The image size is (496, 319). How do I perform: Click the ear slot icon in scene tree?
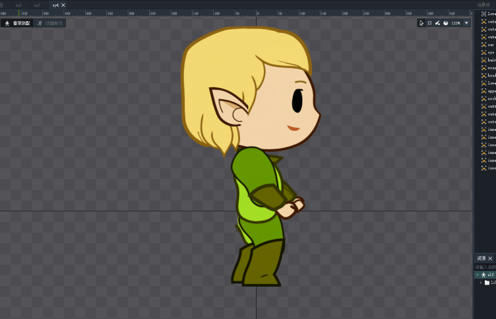point(483,45)
